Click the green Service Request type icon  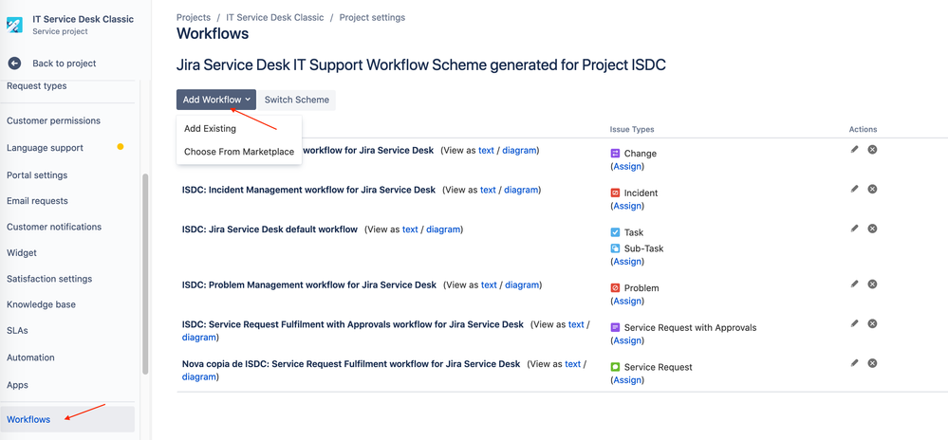pyautogui.click(x=616, y=367)
